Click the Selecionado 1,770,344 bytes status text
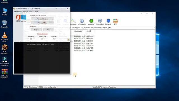 43,87
